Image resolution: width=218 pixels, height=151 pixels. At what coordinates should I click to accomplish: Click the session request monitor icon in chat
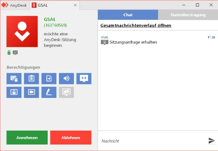coord(105,42)
